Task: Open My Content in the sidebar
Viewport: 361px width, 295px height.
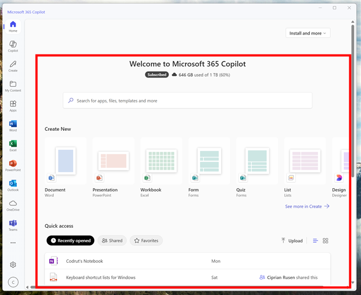Action: [13, 86]
